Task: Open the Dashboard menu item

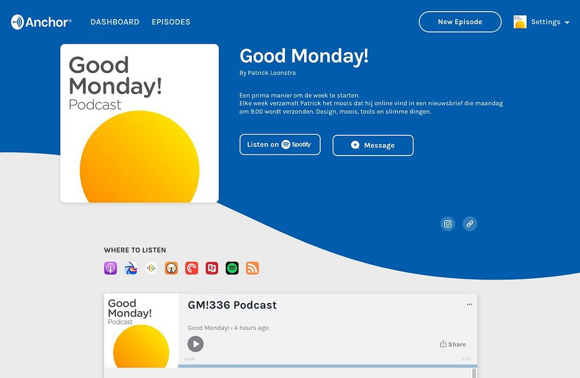Action: [x=115, y=22]
